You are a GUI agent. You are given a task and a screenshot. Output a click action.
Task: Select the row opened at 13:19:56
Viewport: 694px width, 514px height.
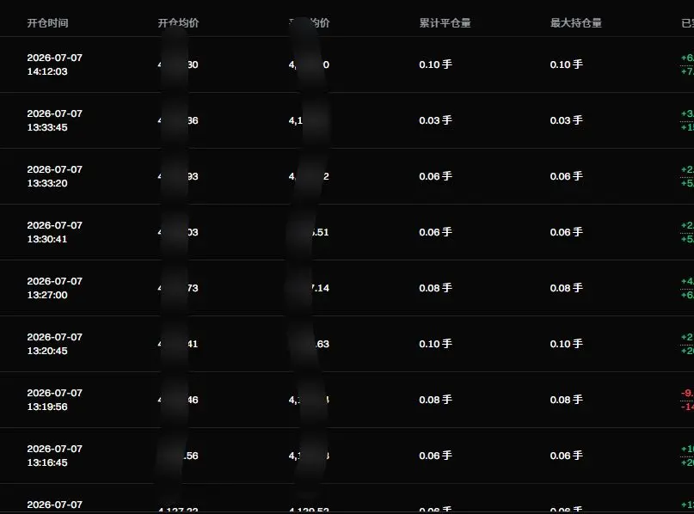click(x=347, y=400)
